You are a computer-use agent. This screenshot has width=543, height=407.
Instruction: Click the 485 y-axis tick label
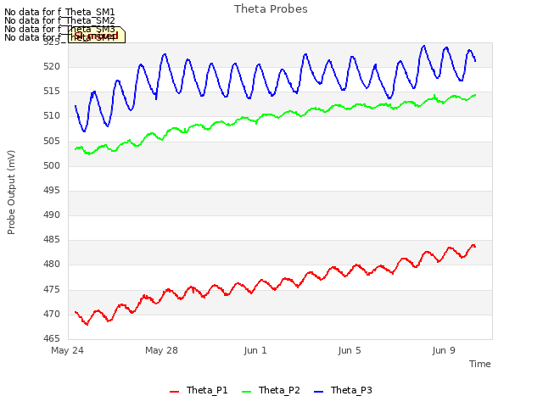pyautogui.click(x=52, y=239)
